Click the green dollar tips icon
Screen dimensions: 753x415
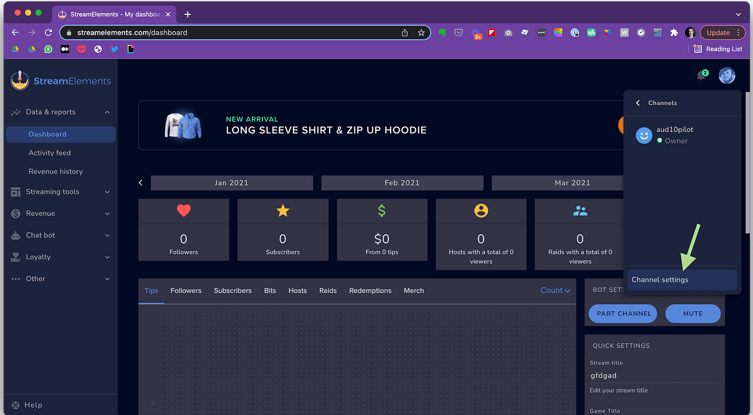[x=382, y=211]
